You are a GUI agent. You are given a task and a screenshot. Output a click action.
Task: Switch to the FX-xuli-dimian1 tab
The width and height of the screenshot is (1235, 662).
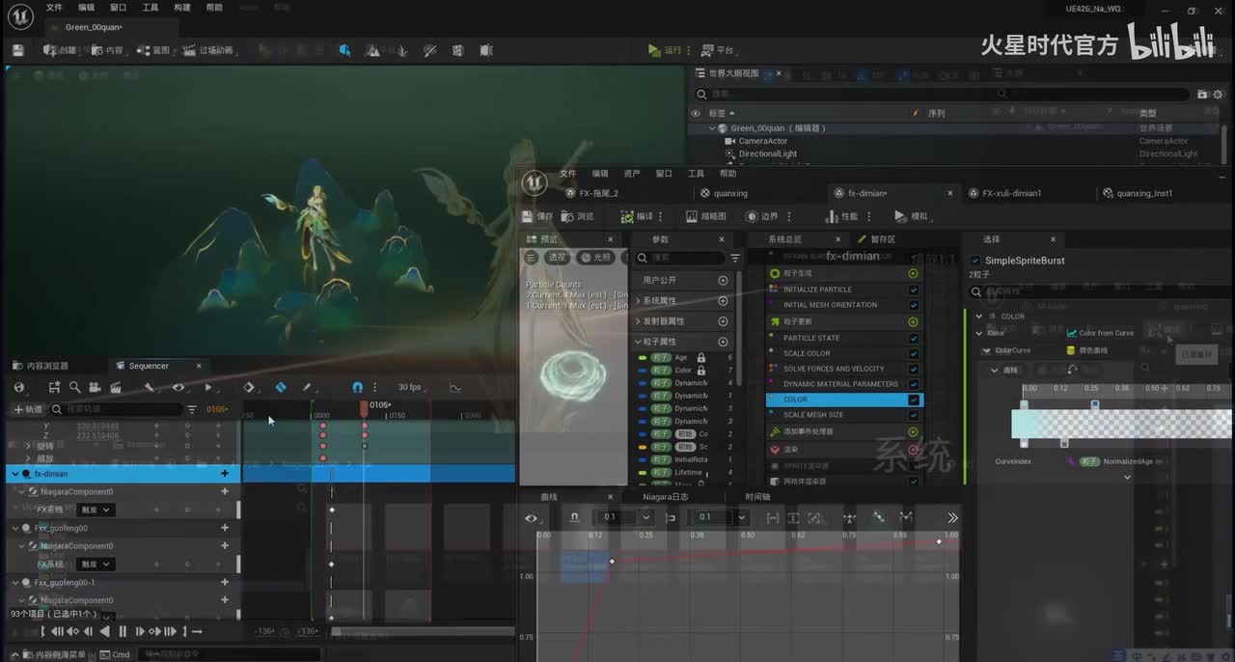[1011, 193]
